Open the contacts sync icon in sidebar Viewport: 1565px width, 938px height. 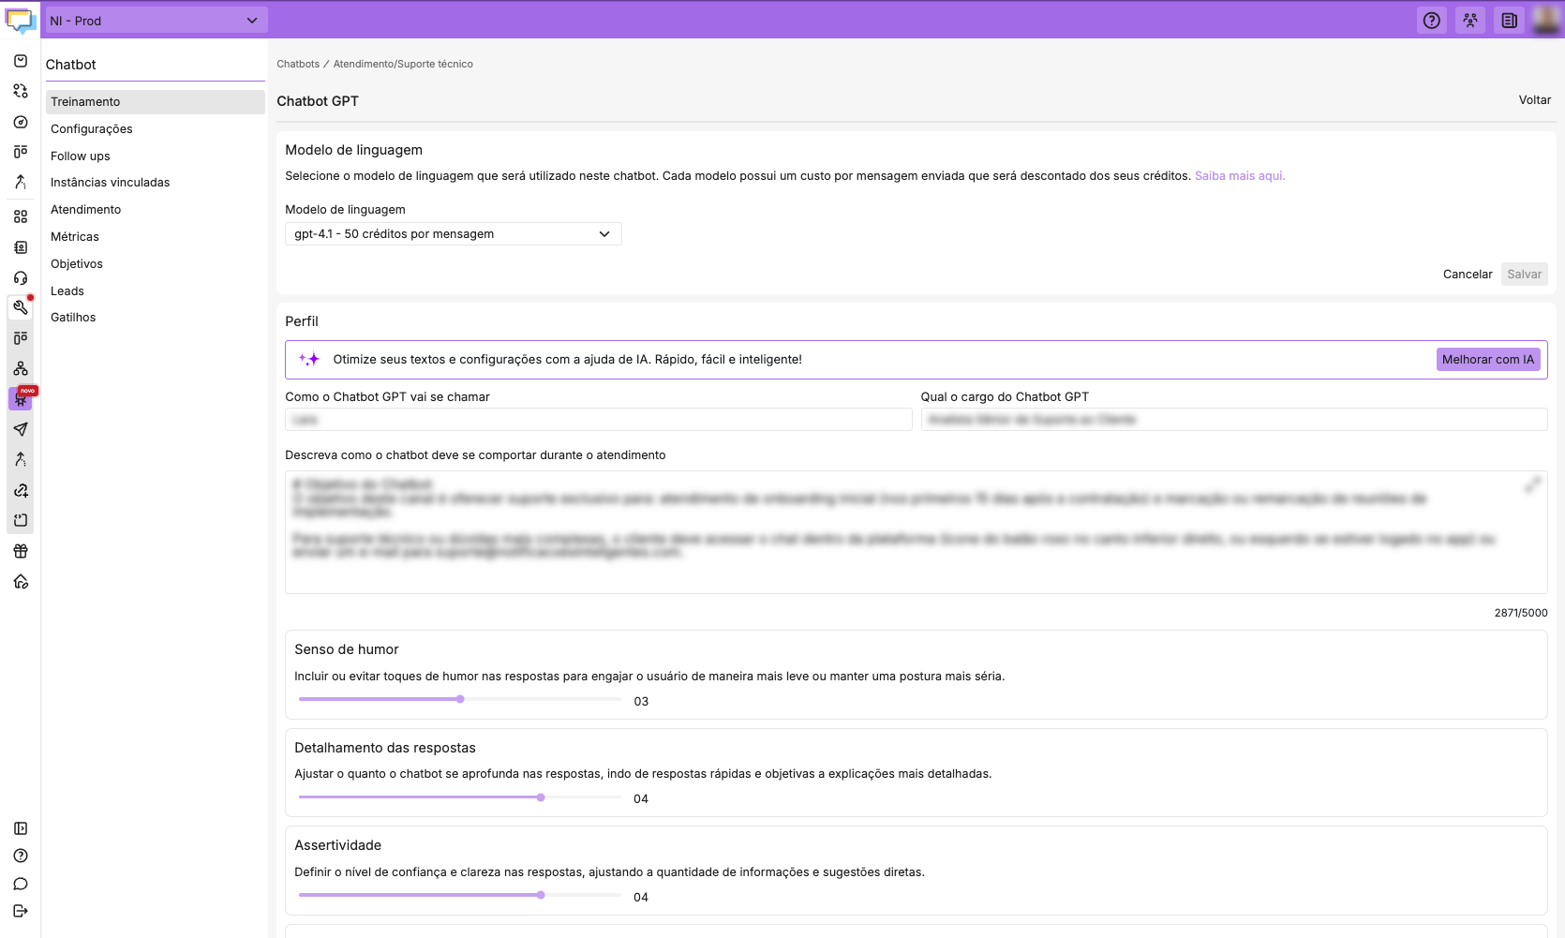coord(21,91)
